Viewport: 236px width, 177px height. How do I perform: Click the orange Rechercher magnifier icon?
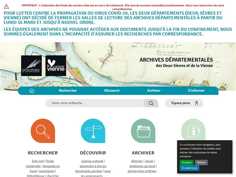click(43, 131)
